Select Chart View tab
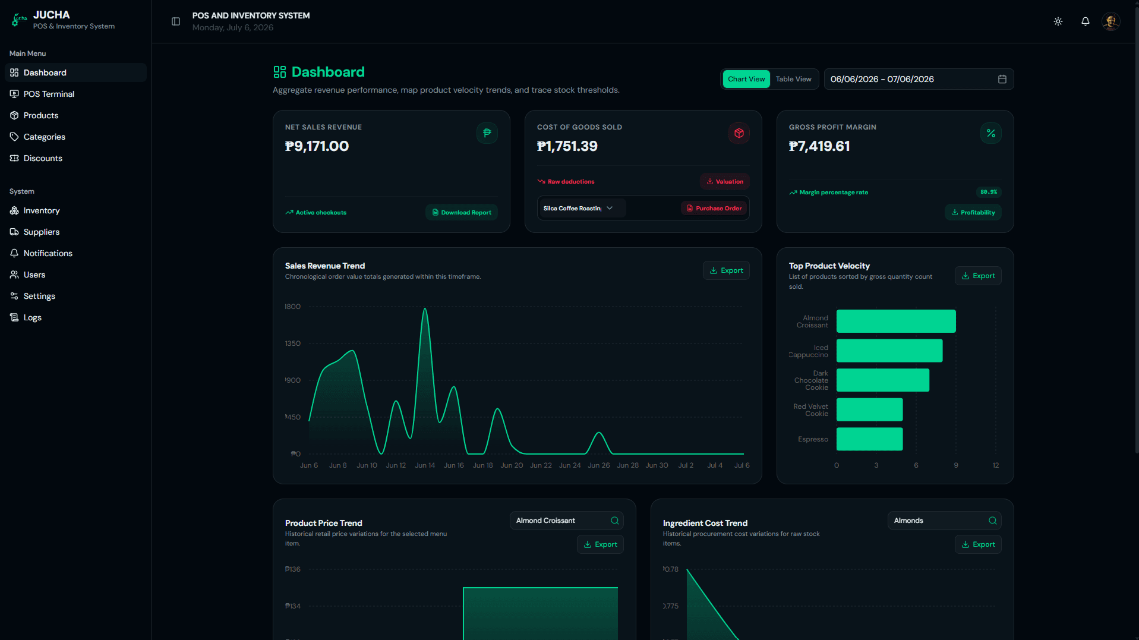The height and width of the screenshot is (640, 1139). [x=746, y=79]
